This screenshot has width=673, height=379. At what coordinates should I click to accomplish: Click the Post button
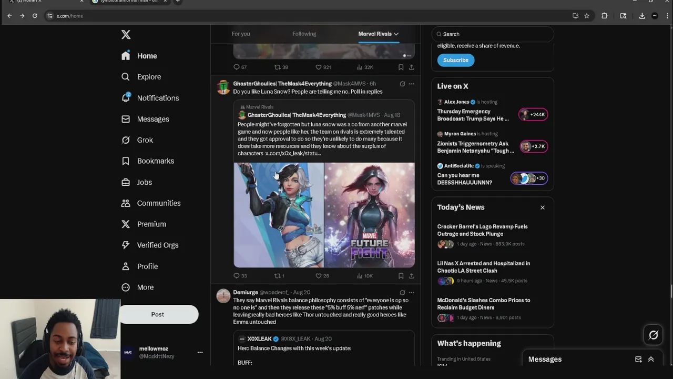click(158, 314)
